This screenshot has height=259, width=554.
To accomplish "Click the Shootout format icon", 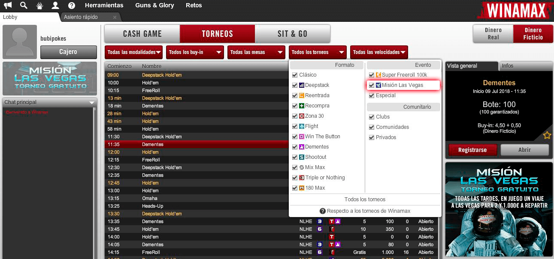I will click(x=302, y=157).
